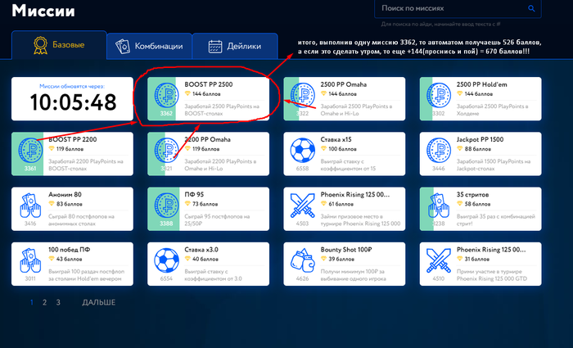Click description 'Сыграй 80 постфлопов на анонимных столах'
573x348 pixels.
point(81,220)
